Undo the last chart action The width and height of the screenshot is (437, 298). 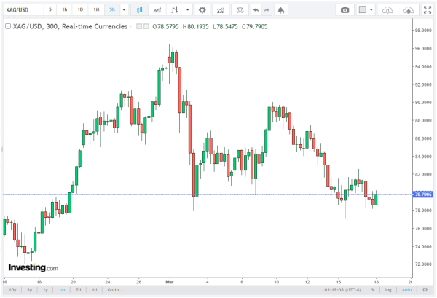click(253, 10)
